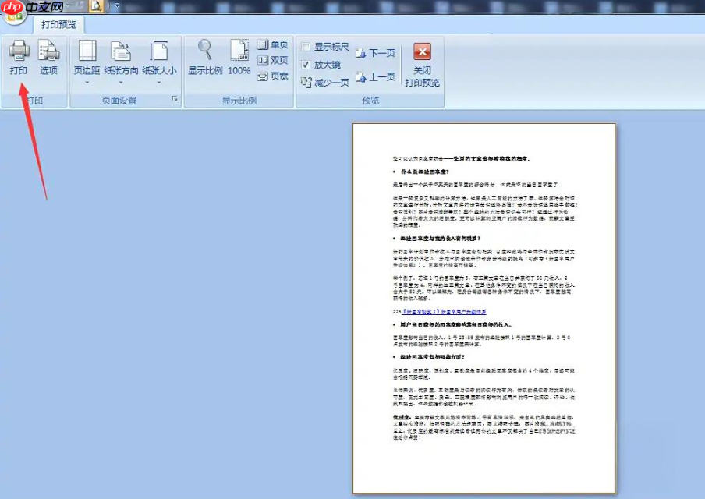Set zoom to 100% using the ribbon icon

(x=238, y=51)
